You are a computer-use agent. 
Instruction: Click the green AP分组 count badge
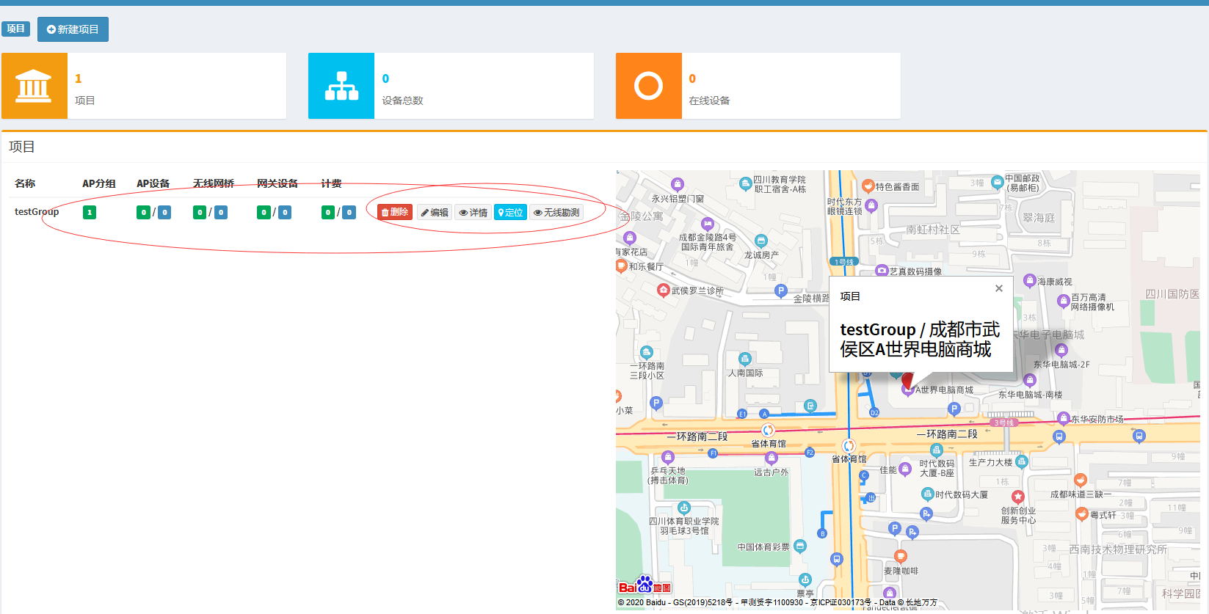coord(90,212)
